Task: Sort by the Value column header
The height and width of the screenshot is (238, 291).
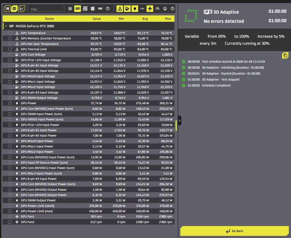Action: (x=97, y=19)
